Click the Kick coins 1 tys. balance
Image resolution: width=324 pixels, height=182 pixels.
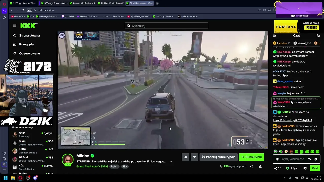tap(292, 168)
